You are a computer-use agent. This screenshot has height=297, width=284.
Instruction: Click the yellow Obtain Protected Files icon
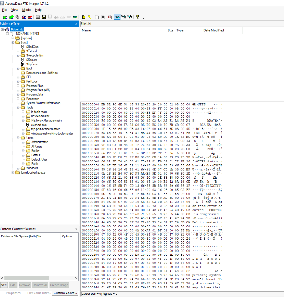click(83, 17)
